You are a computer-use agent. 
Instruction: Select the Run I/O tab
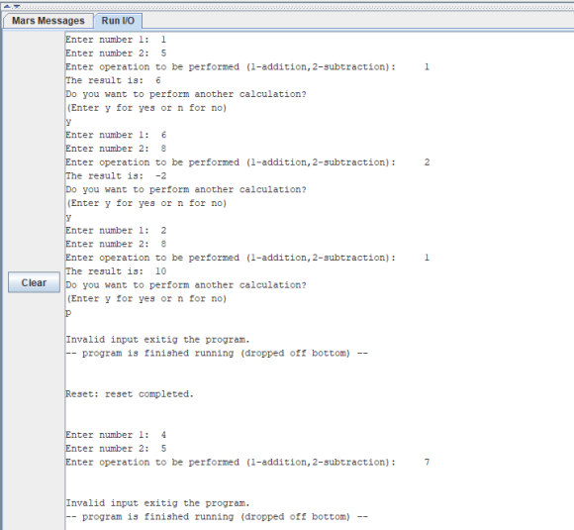click(118, 21)
